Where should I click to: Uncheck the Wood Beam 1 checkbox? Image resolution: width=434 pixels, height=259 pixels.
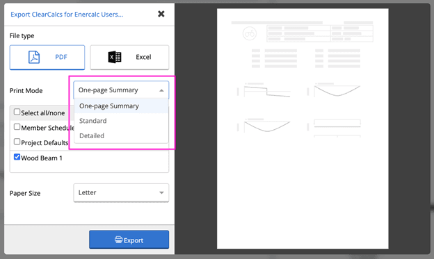[17, 157]
